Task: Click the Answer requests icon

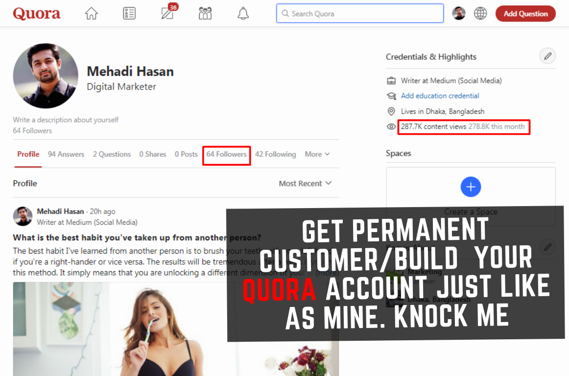Action: pyautogui.click(x=129, y=13)
